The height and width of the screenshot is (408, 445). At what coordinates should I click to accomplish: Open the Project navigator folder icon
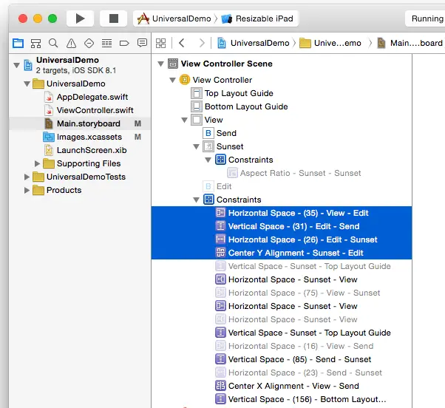tap(18, 44)
